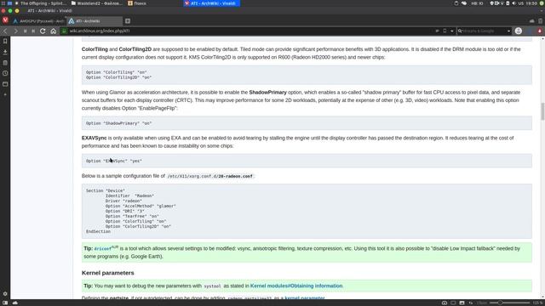Click the bold EXAVSync term in the paragraph
The image size is (545, 306).
click(x=95, y=138)
